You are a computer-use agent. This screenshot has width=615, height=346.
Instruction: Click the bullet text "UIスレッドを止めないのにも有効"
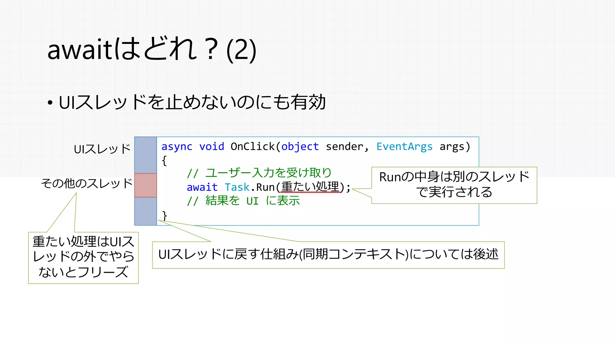(x=192, y=102)
